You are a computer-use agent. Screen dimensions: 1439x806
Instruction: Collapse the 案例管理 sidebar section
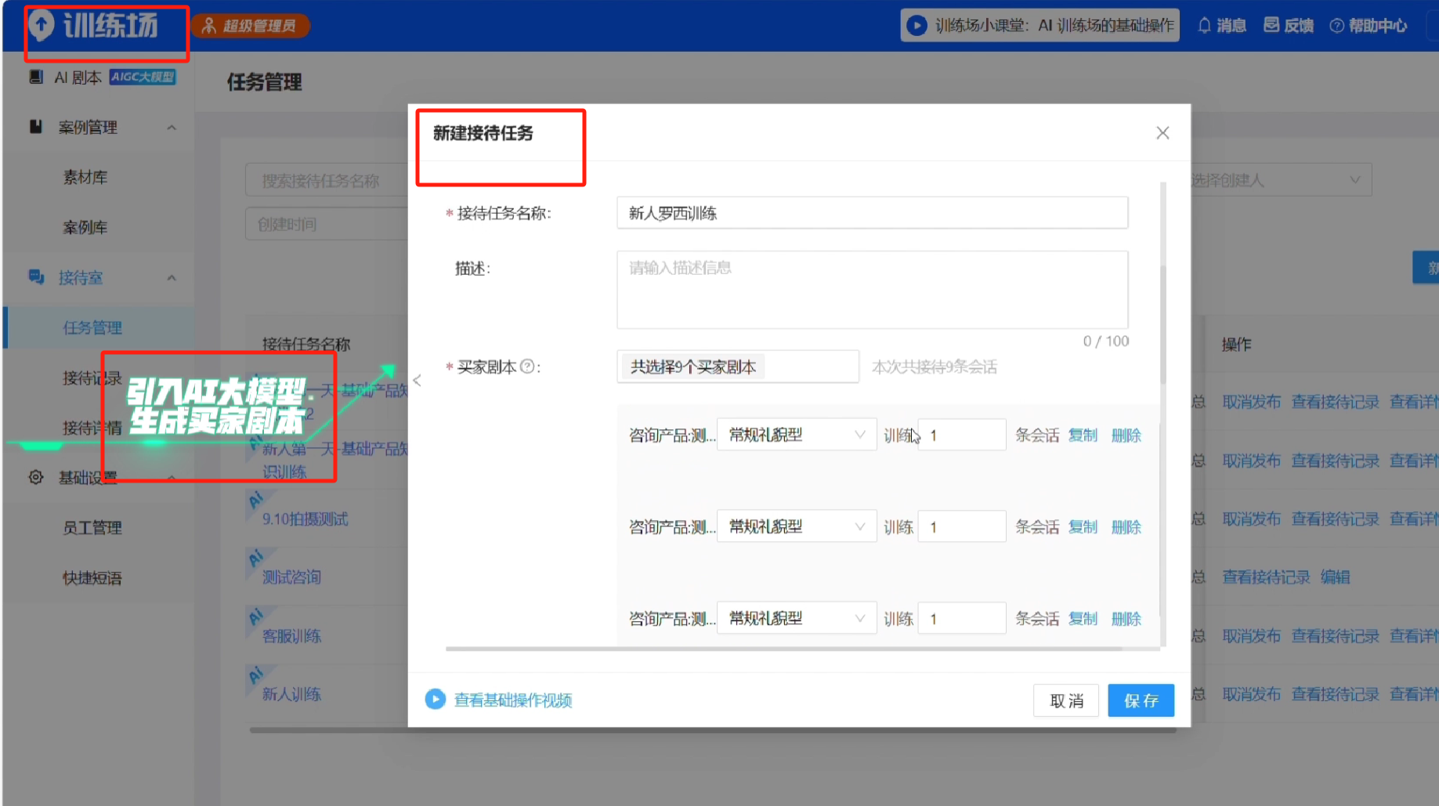tap(172, 127)
